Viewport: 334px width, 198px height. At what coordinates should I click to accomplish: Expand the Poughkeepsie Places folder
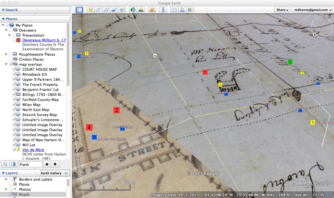(x=6, y=54)
